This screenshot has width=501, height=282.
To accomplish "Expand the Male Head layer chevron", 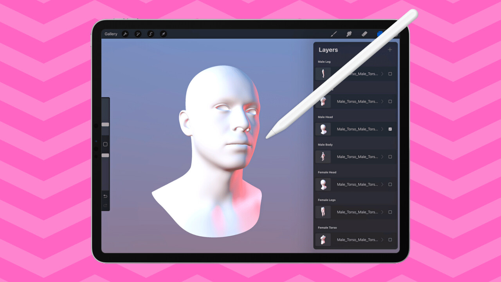I will tap(382, 129).
